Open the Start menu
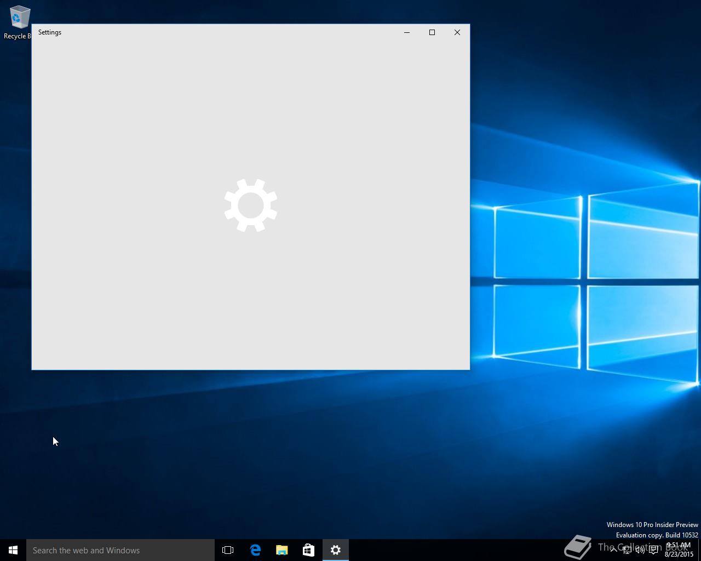 pos(13,550)
